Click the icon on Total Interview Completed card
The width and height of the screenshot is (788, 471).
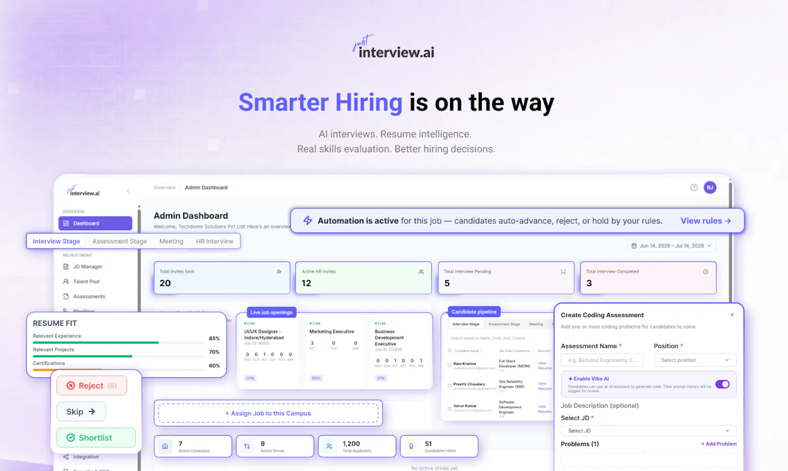(706, 272)
